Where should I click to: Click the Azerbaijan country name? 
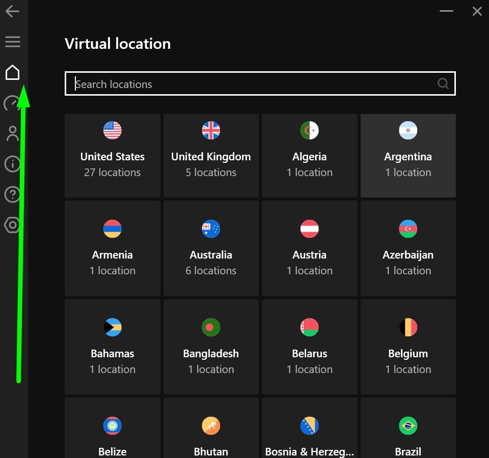coord(408,255)
